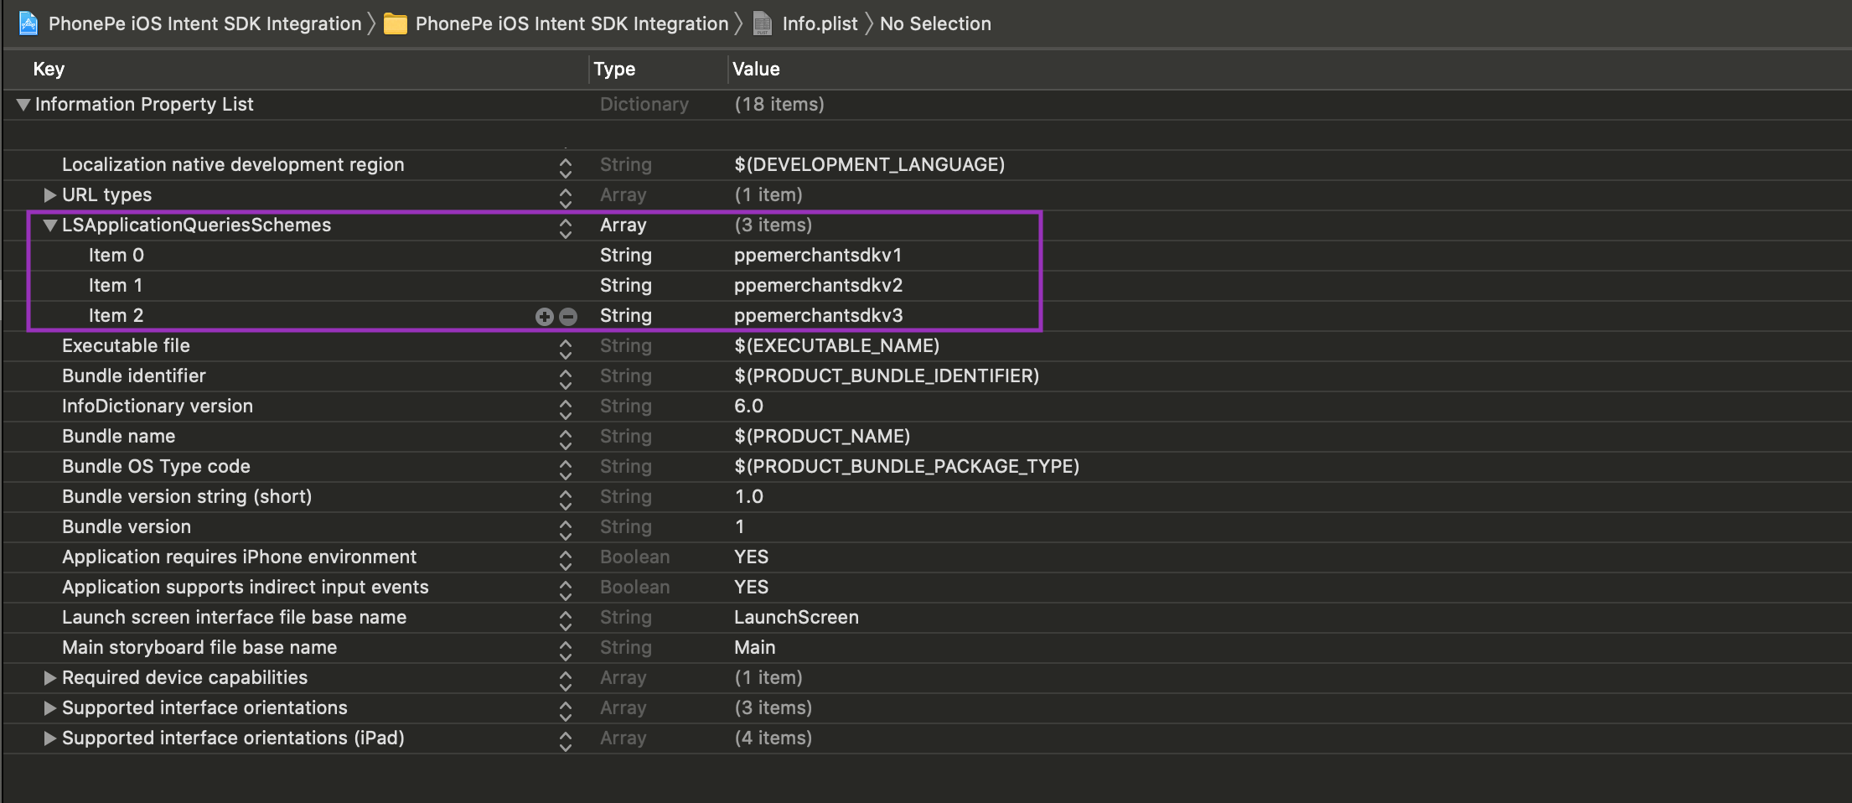Open key chooser arrows for LSApplicationQueriesSchemes
Screen dimensions: 1852x803
(566, 227)
